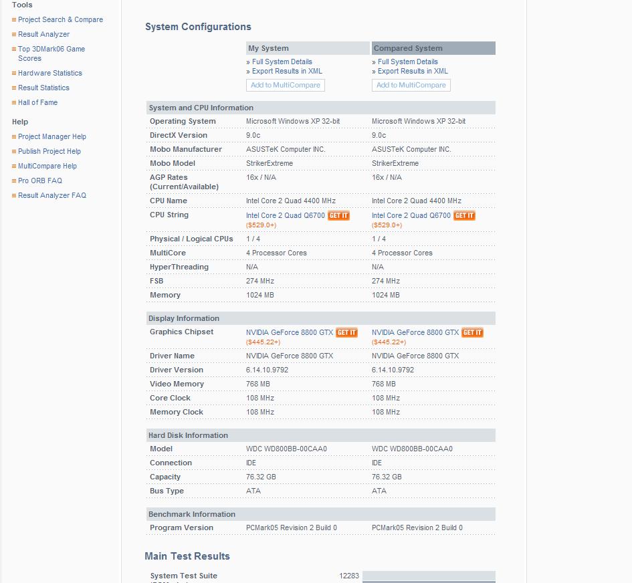Open Result Analyzer FAQ link
This screenshot has height=583, width=632.
coord(52,195)
